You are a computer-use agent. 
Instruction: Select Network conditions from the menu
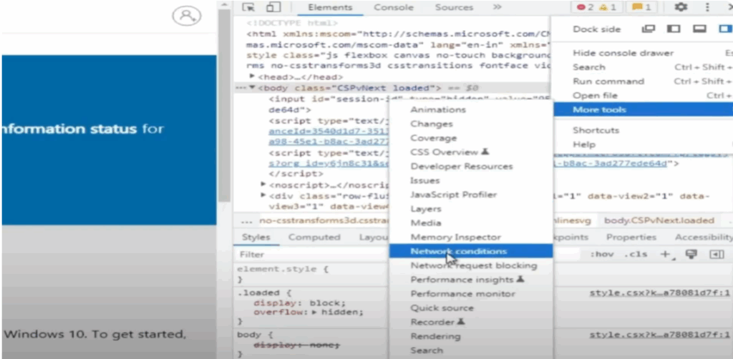coord(458,251)
